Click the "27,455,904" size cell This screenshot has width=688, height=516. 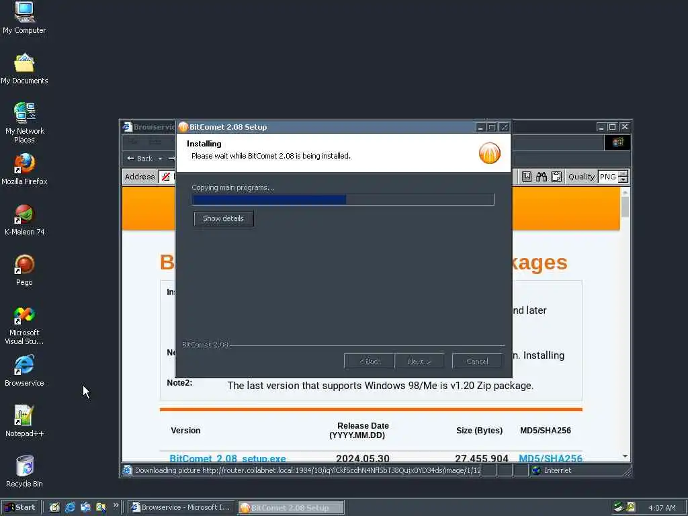[x=481, y=458]
